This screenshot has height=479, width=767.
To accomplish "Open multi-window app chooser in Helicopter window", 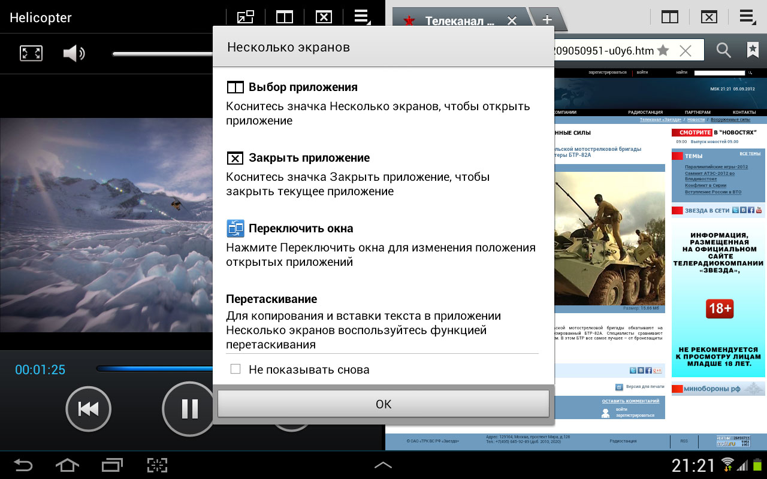I will (x=284, y=17).
